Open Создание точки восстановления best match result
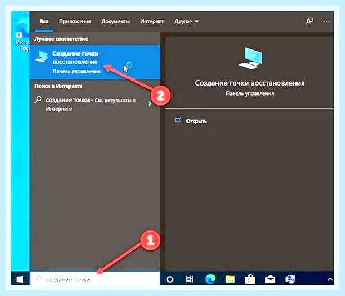Viewport: 345px width, 296px height. pos(95,62)
